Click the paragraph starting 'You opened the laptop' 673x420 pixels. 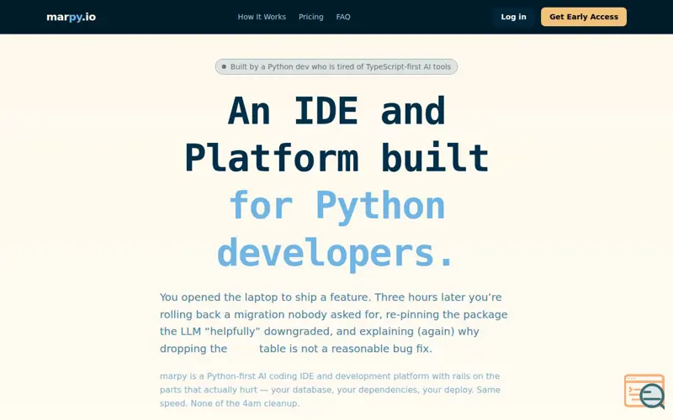tap(333, 323)
